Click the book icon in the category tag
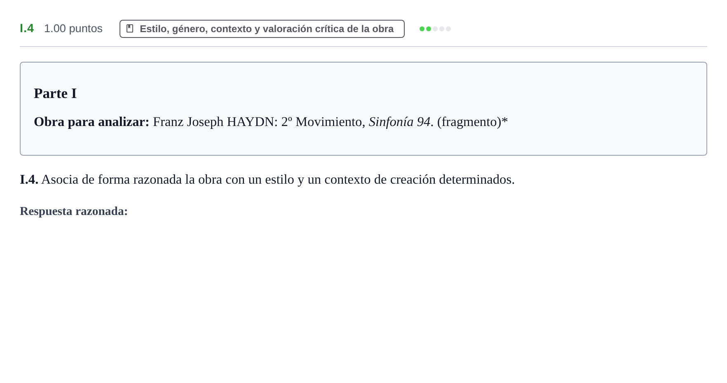Viewport: 727px width, 383px height. pos(130,28)
